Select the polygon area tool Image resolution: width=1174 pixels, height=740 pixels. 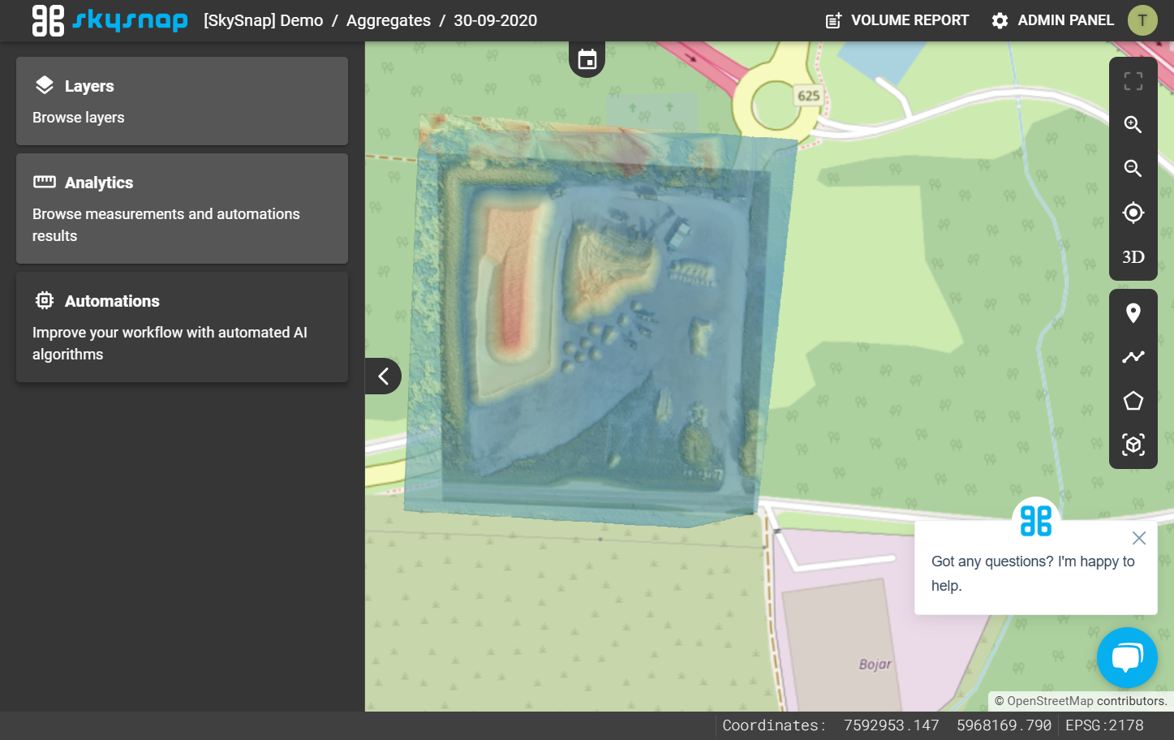[x=1133, y=401]
